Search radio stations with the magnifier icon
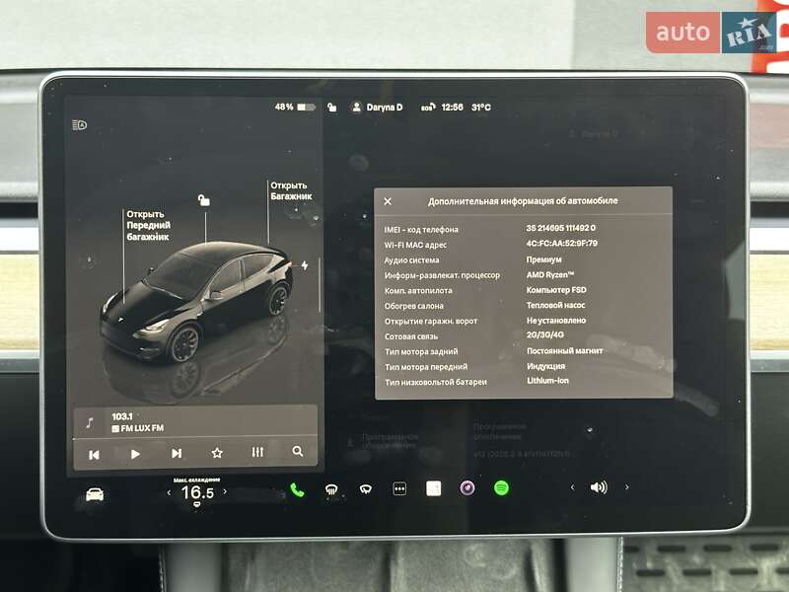789x592 pixels. click(x=297, y=453)
